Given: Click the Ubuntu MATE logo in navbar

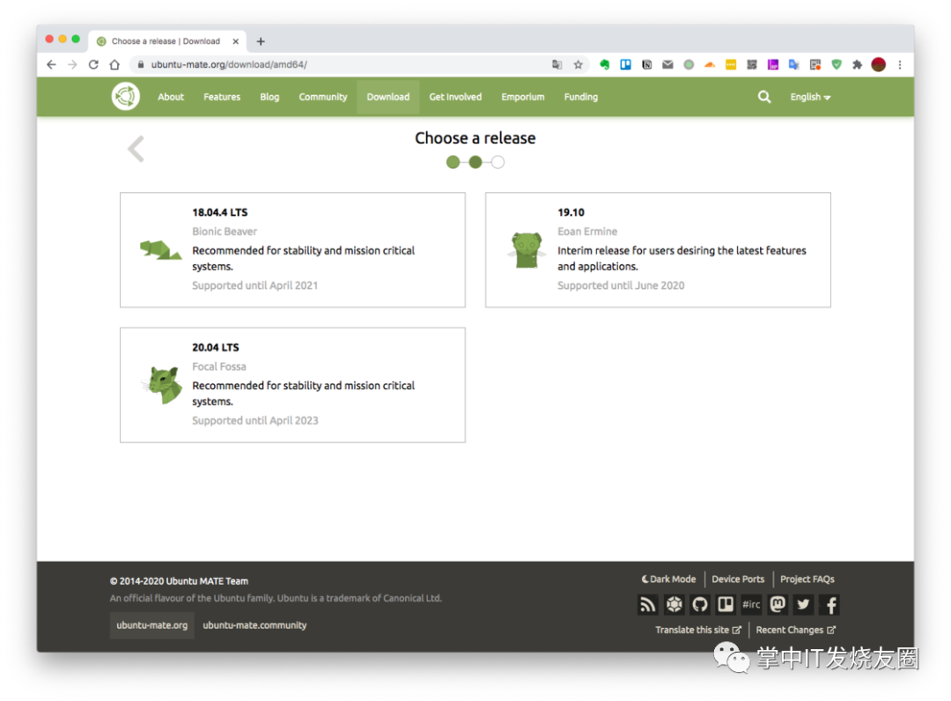Looking at the screenshot, I should 126,96.
